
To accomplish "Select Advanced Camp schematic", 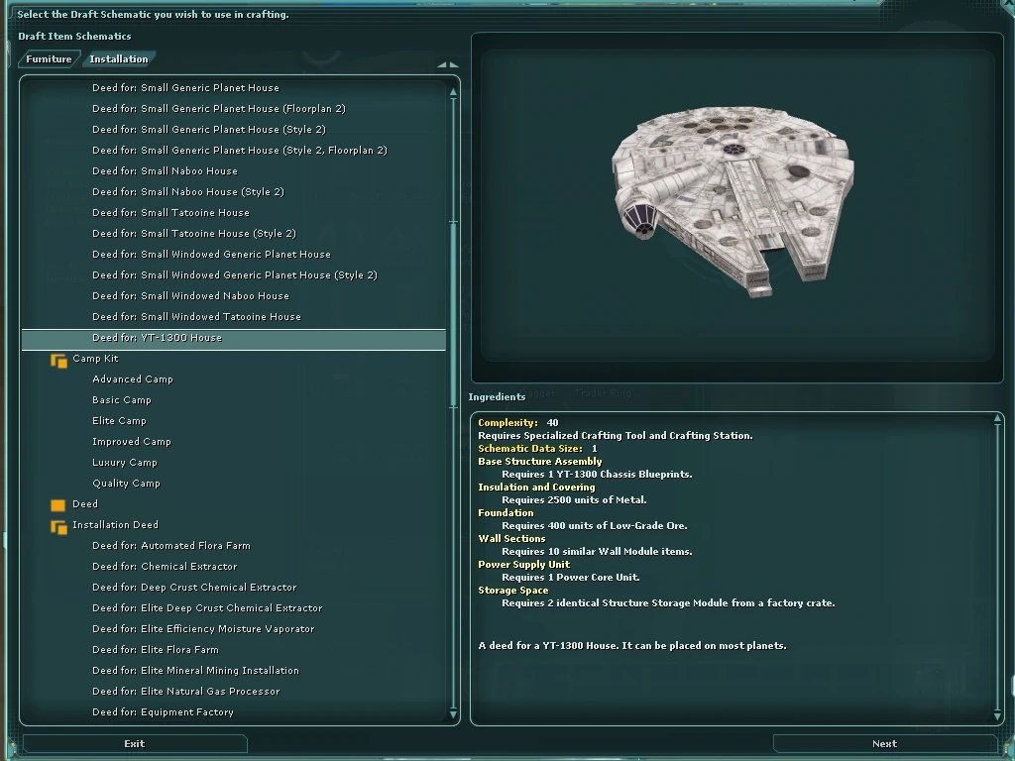I will coord(133,380).
